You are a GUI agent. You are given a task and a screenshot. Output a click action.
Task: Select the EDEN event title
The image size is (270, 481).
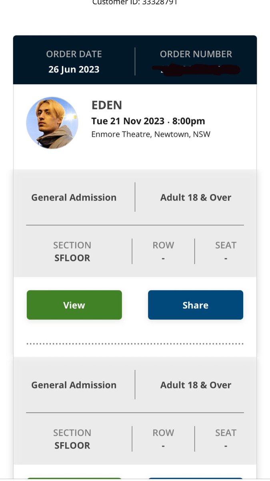point(107,105)
